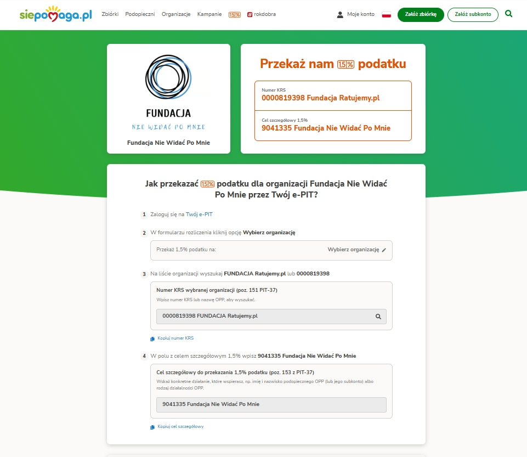Click copy icon next to Kopiuj cel szczegółowy

152,427
